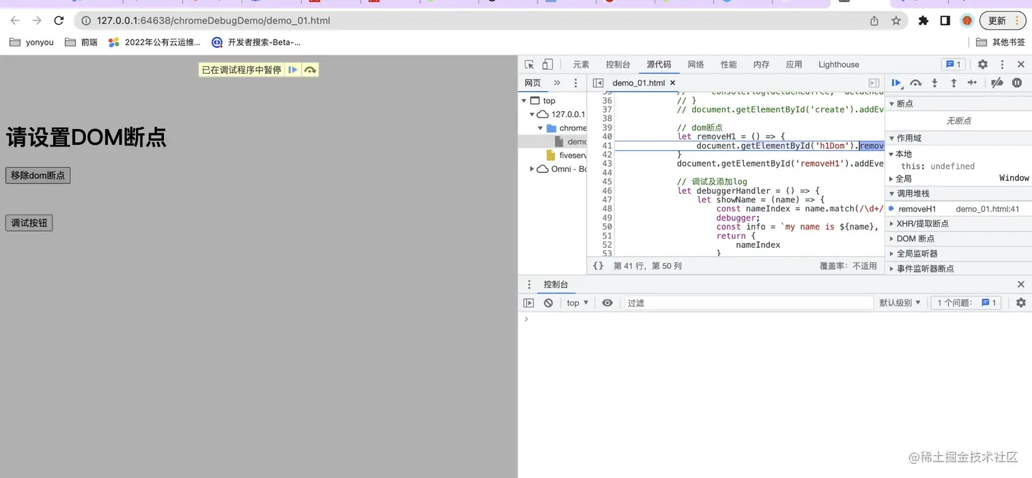Collapse the 本地 local scope
This screenshot has width=1032, height=478.
tap(903, 154)
